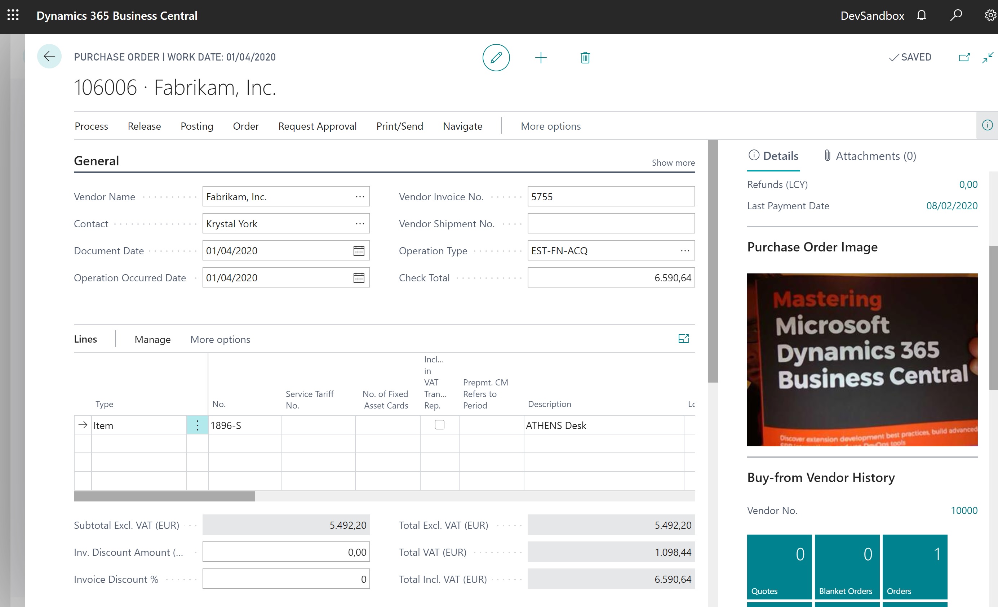The image size is (998, 607).
Task: Open Vendor Name lookup ellipsis
Action: [x=360, y=197]
